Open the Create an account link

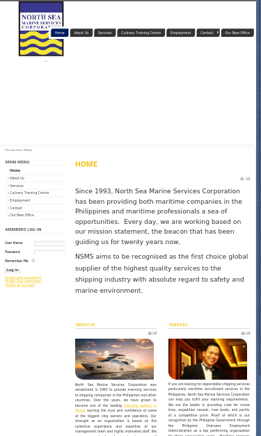click(19, 285)
